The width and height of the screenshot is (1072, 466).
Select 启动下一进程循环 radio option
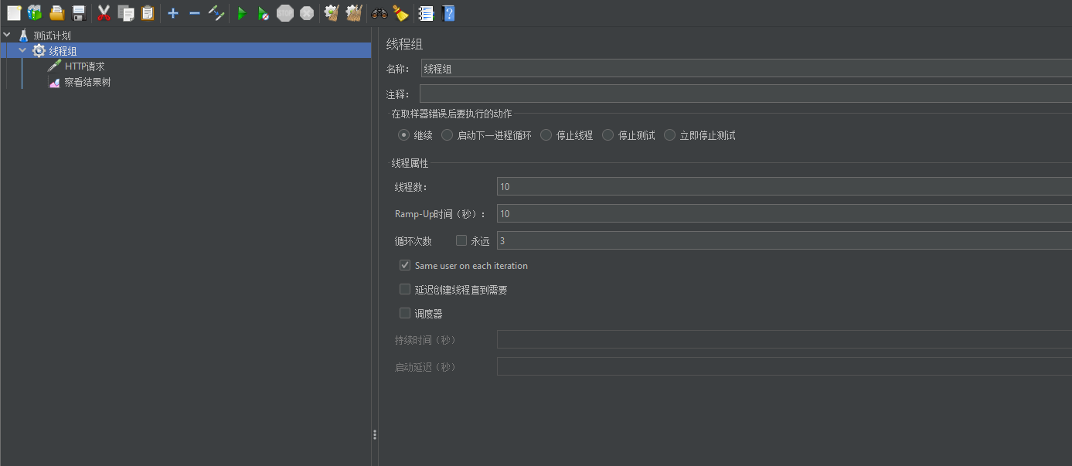(447, 135)
